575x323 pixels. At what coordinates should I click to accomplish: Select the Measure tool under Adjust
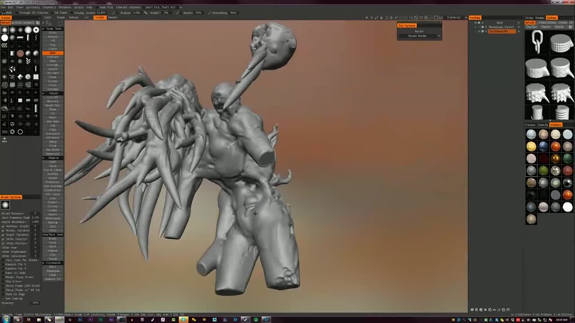pos(53,101)
